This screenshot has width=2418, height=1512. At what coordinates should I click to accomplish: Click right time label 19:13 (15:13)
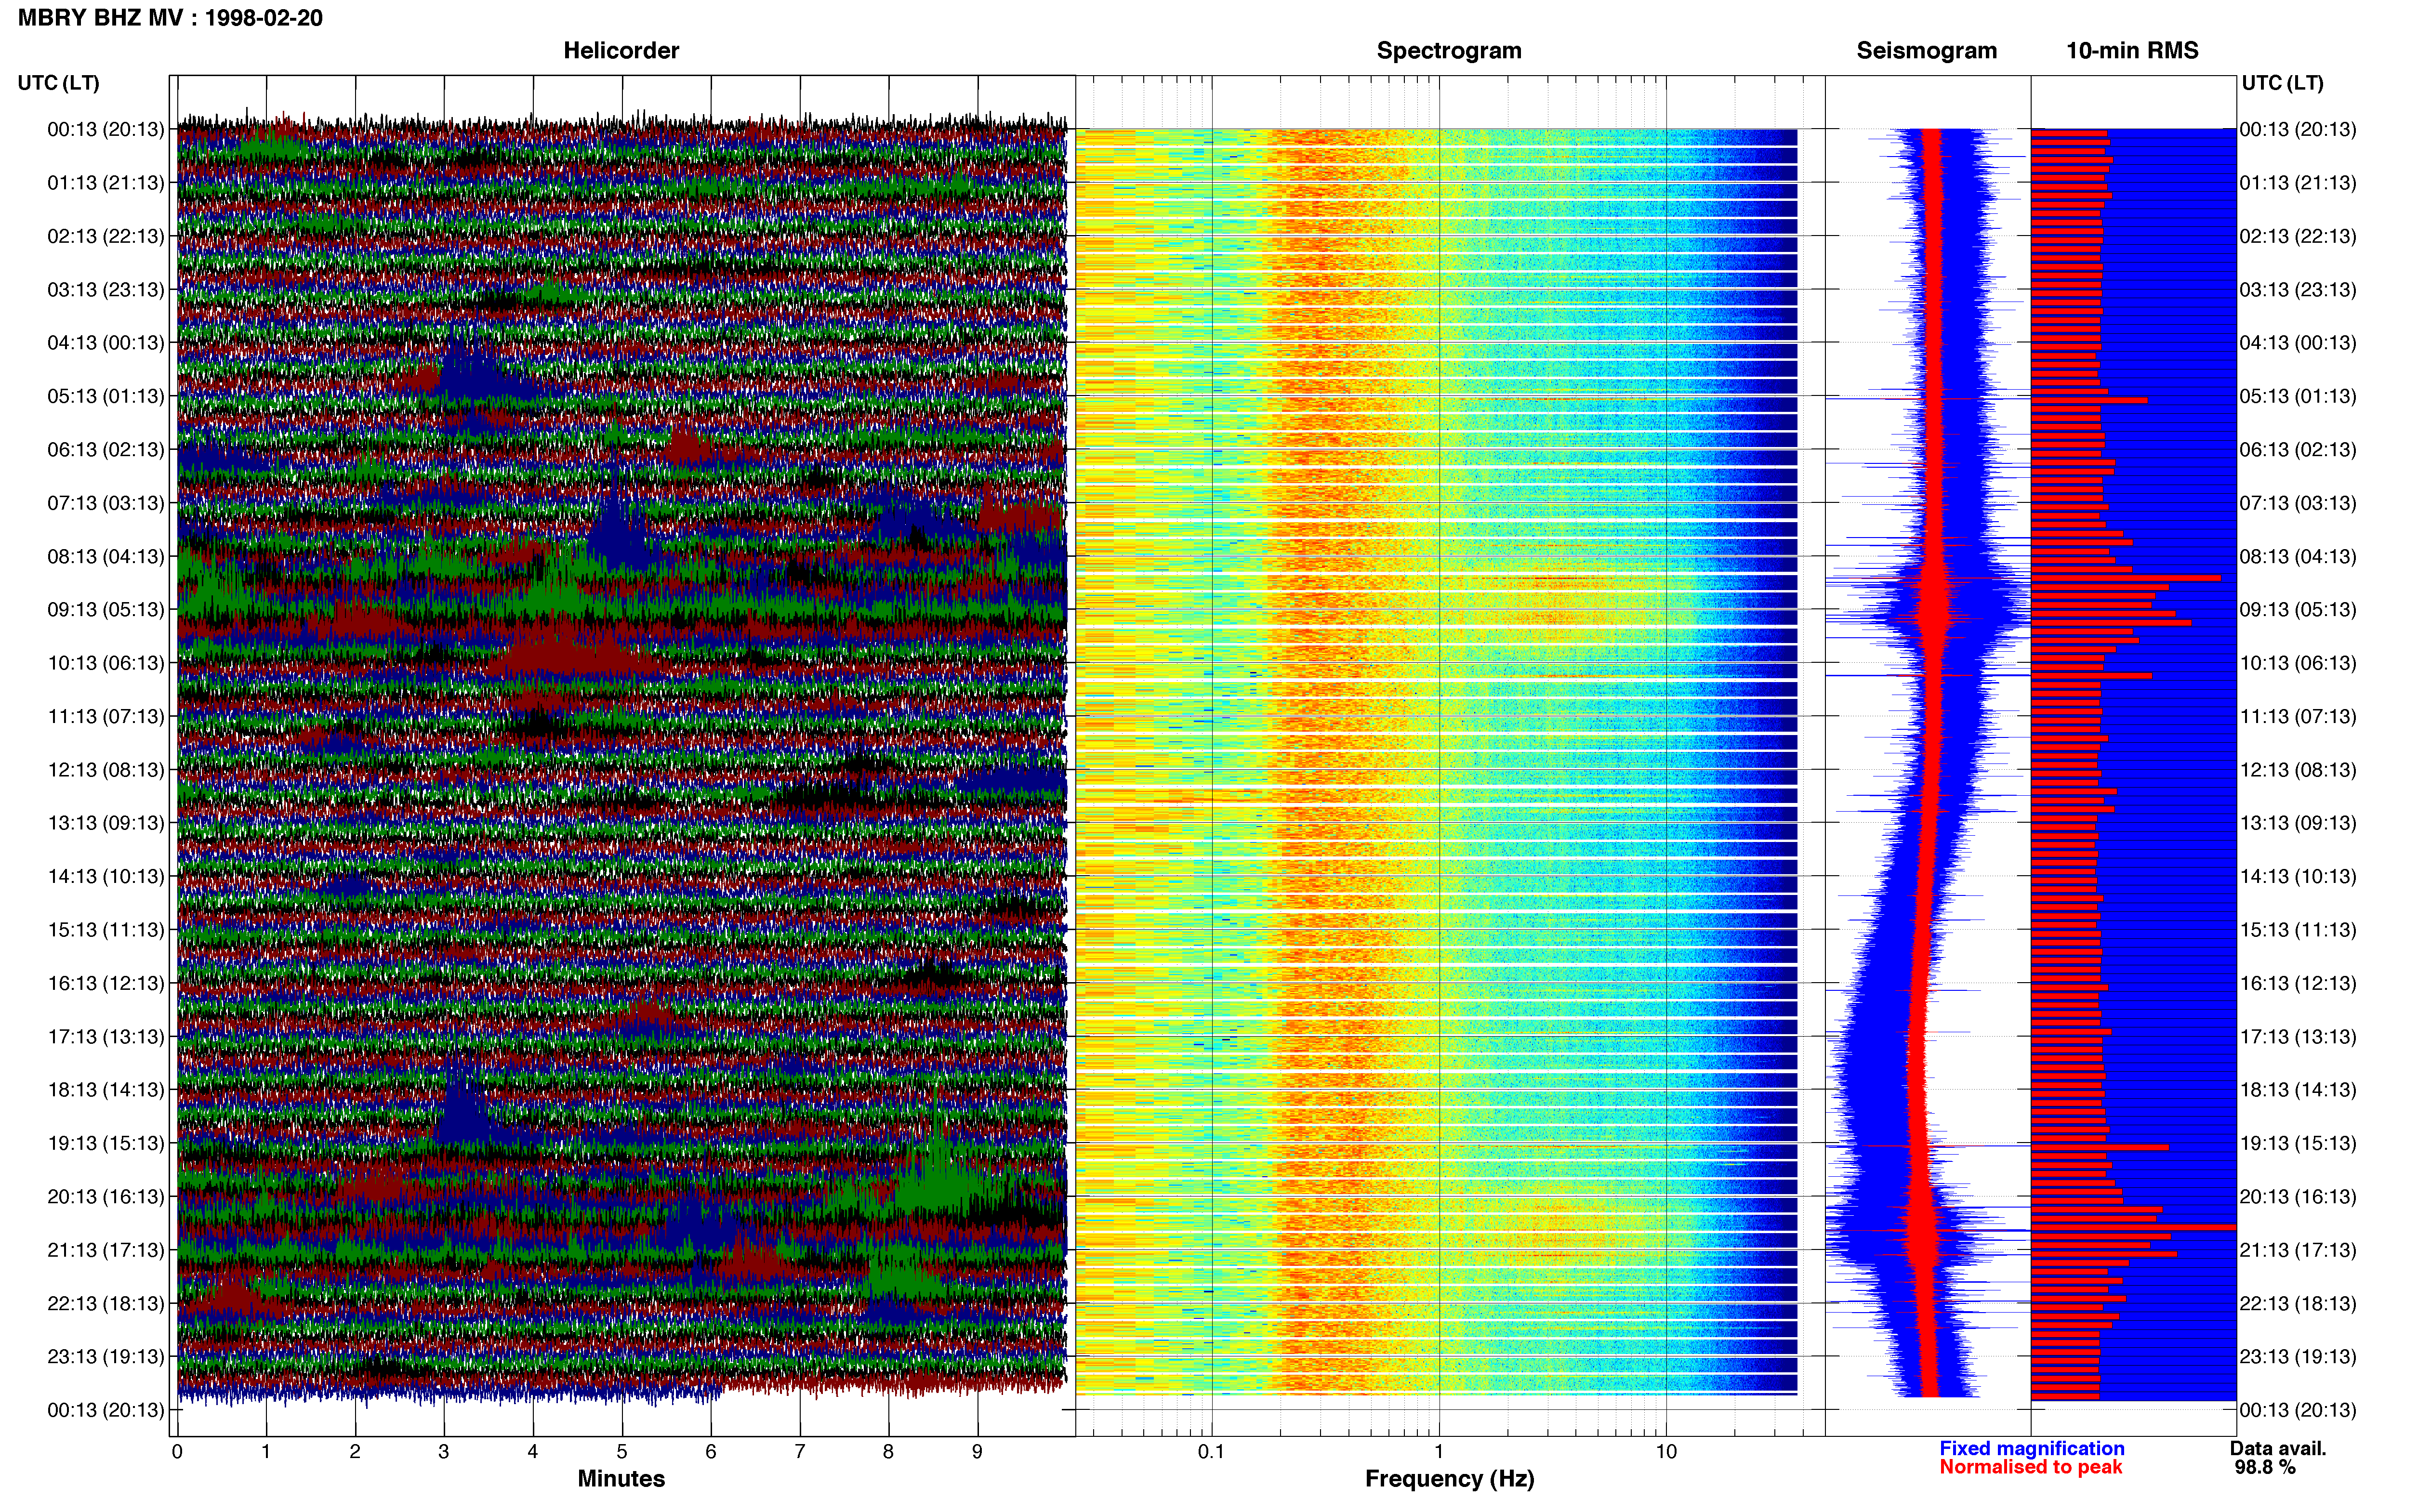tap(2298, 1142)
